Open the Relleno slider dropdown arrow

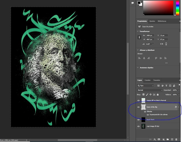tap(179, 95)
